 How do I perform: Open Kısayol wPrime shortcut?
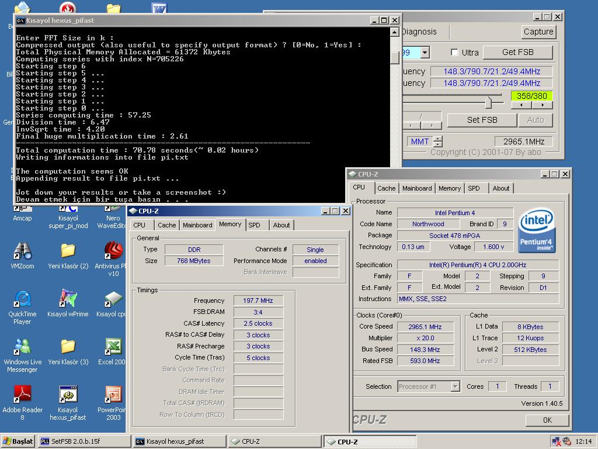(x=68, y=303)
